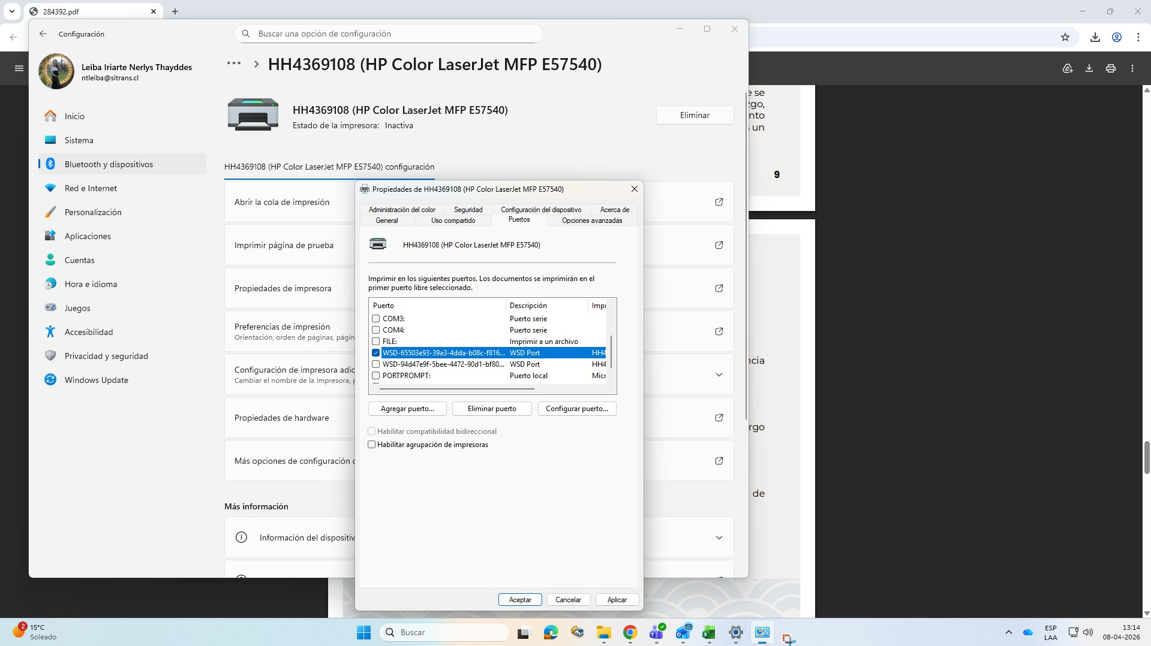Open the Personalización brush icon
The height and width of the screenshot is (646, 1151).
point(50,212)
